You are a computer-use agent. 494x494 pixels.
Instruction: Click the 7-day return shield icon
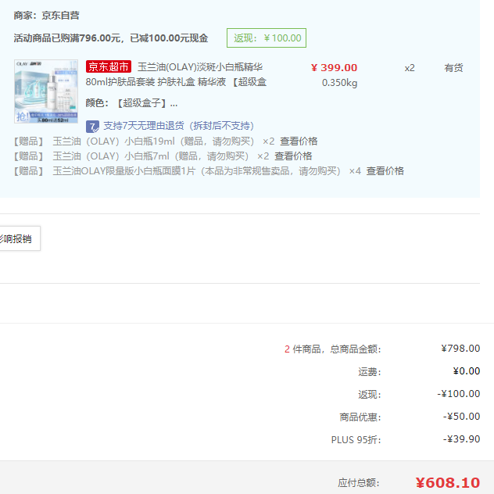pos(92,127)
